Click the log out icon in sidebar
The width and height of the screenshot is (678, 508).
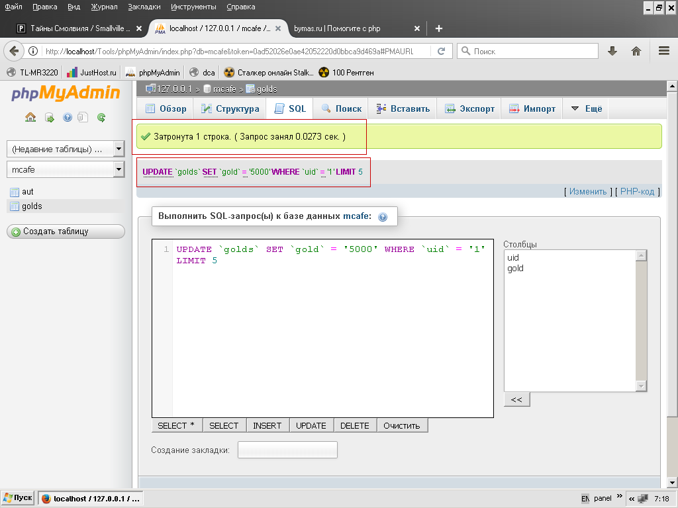[x=49, y=118]
